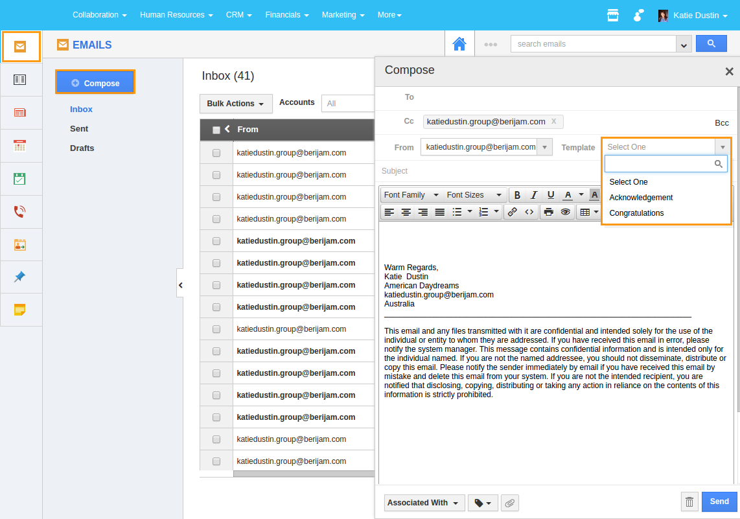The image size is (740, 519).
Task: Apply bold formatting in the editor
Action: (517, 195)
